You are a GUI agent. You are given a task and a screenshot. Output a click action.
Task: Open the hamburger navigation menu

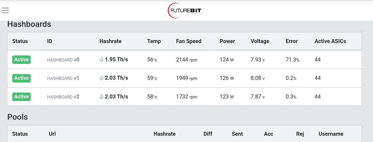[5, 10]
